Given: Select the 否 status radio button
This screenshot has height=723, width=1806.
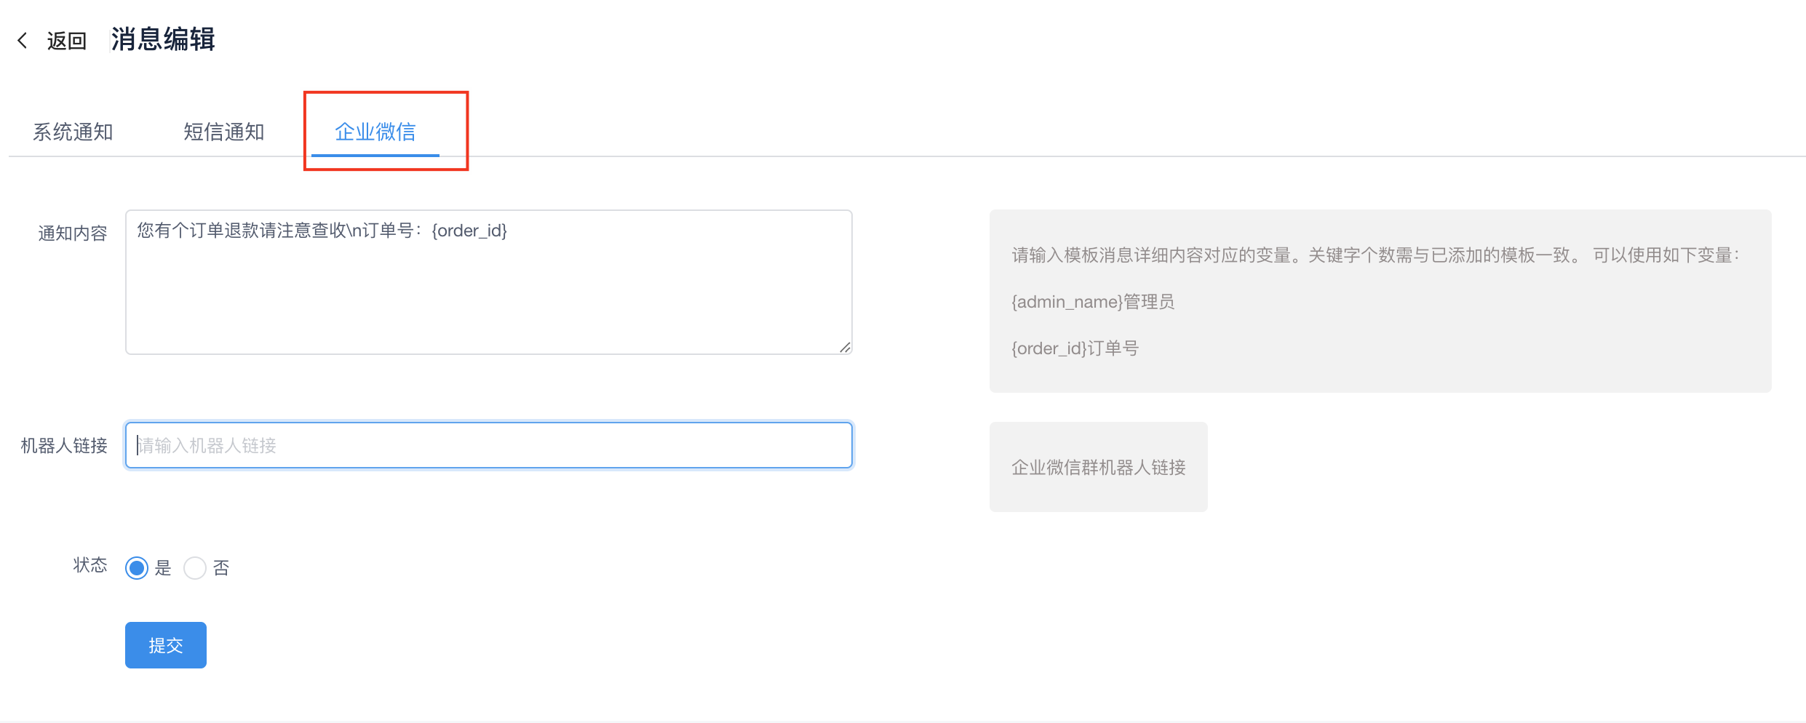Looking at the screenshot, I should tap(195, 568).
